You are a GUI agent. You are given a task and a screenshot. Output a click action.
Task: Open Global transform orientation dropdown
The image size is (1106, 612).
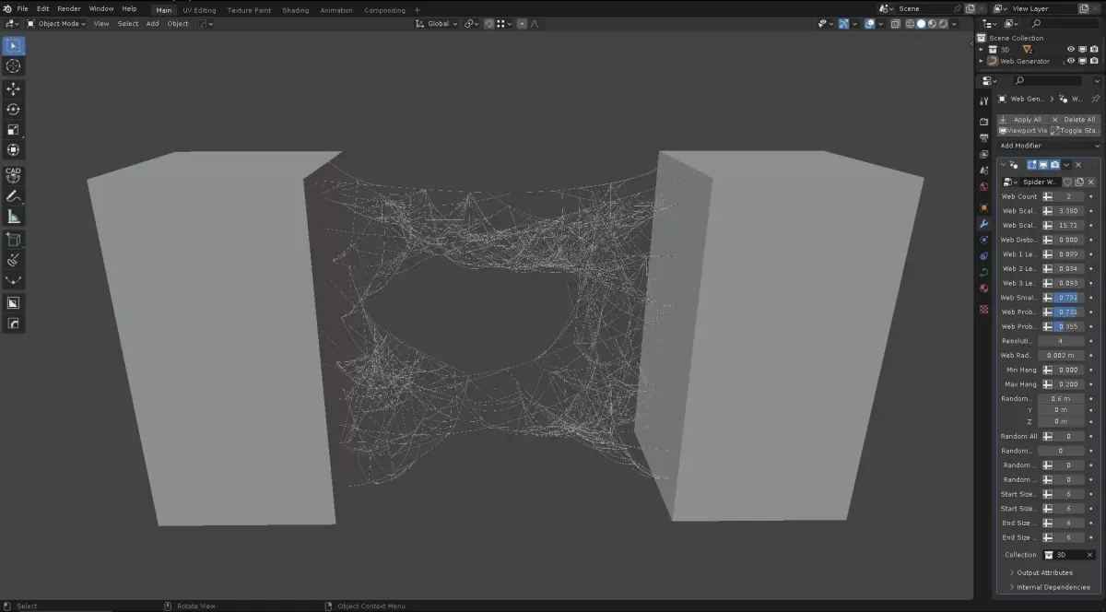pos(437,23)
